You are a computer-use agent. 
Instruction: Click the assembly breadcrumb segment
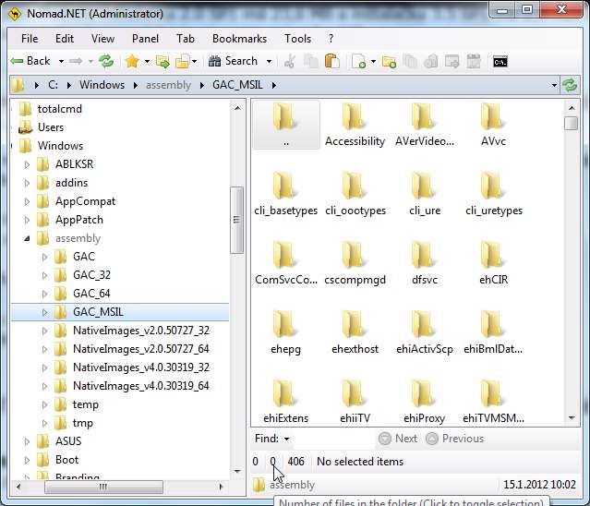point(168,85)
